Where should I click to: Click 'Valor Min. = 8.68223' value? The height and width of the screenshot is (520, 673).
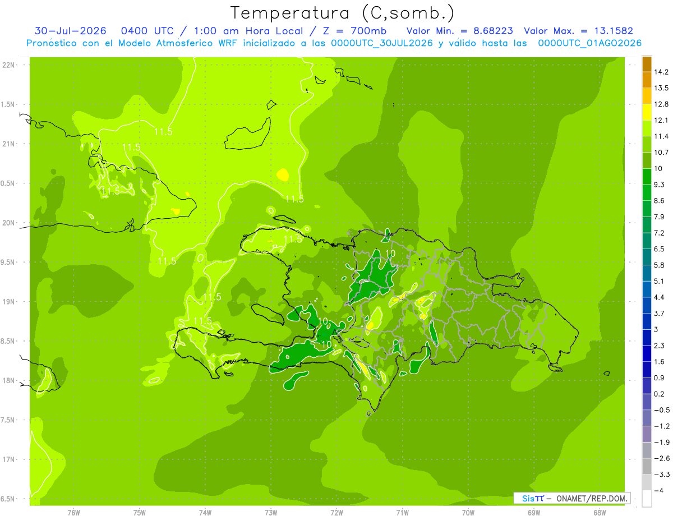[x=459, y=31]
